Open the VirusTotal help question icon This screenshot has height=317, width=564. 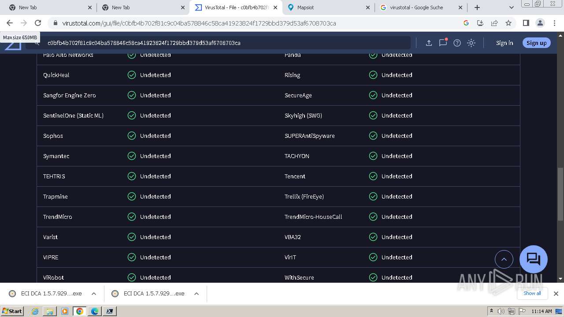(457, 43)
